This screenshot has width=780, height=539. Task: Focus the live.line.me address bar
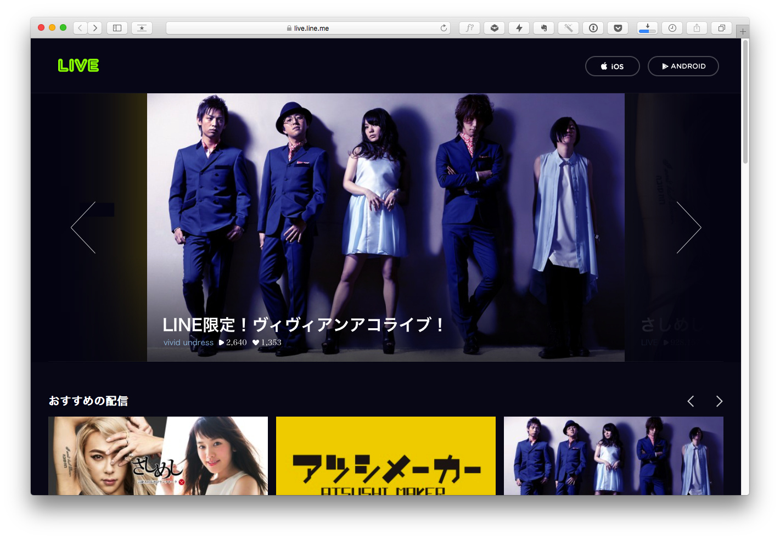308,28
